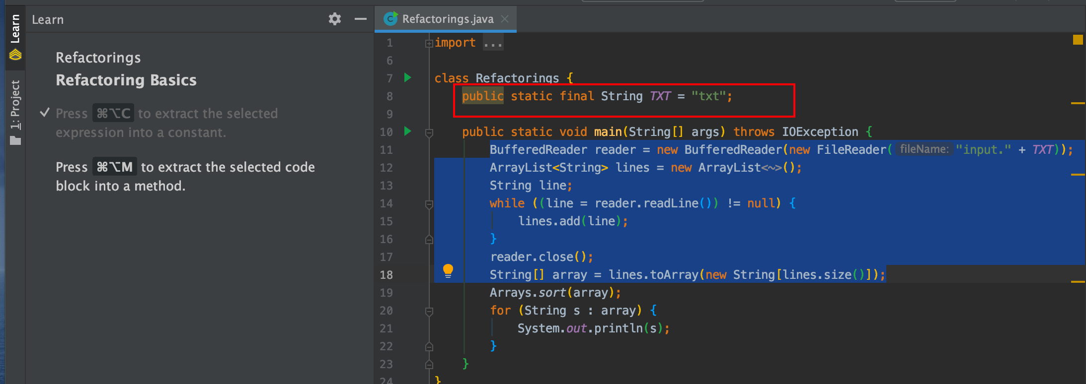Click main method closing fold marker
The image size is (1086, 384).
point(429,364)
